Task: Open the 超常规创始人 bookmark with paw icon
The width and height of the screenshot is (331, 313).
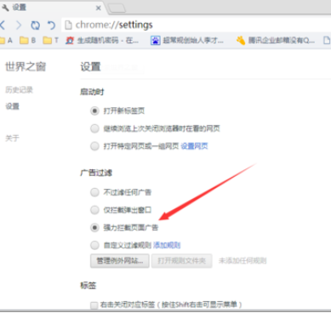Action: tap(187, 41)
